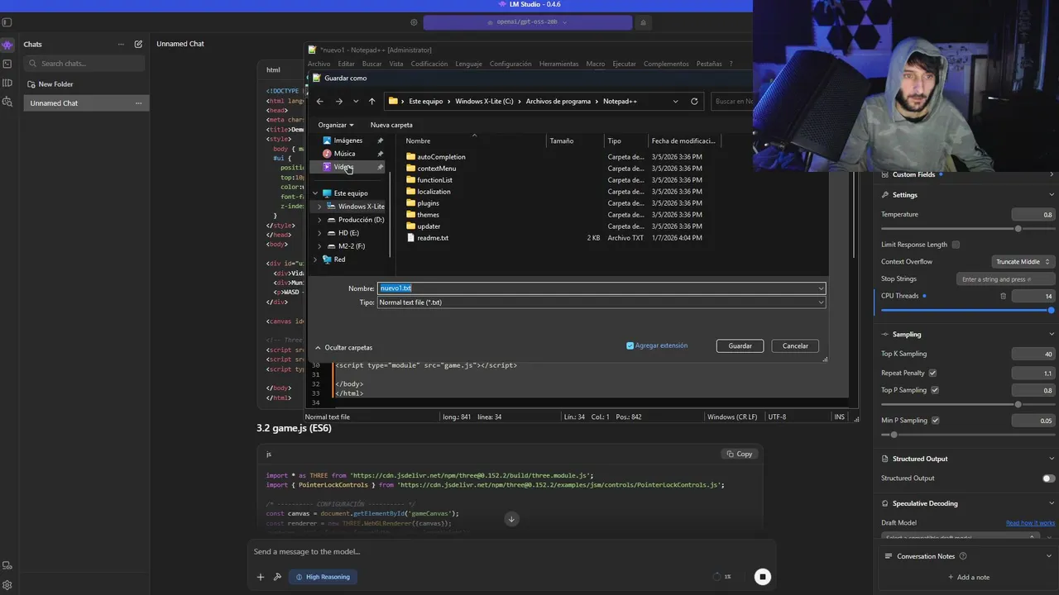
Task: Open Notepad++ Editar menu
Action: tap(346, 64)
